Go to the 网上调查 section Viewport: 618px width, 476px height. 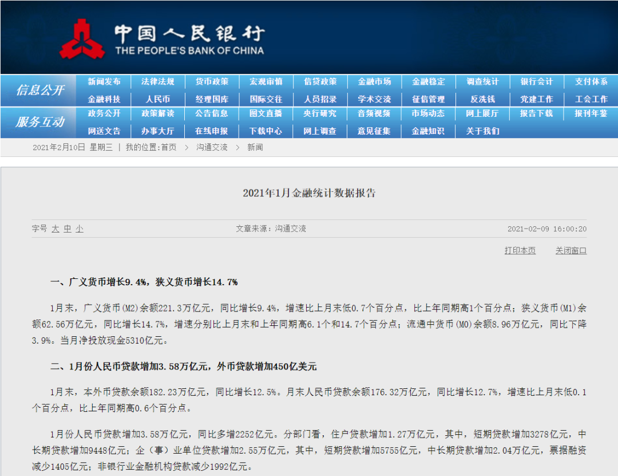click(x=320, y=131)
